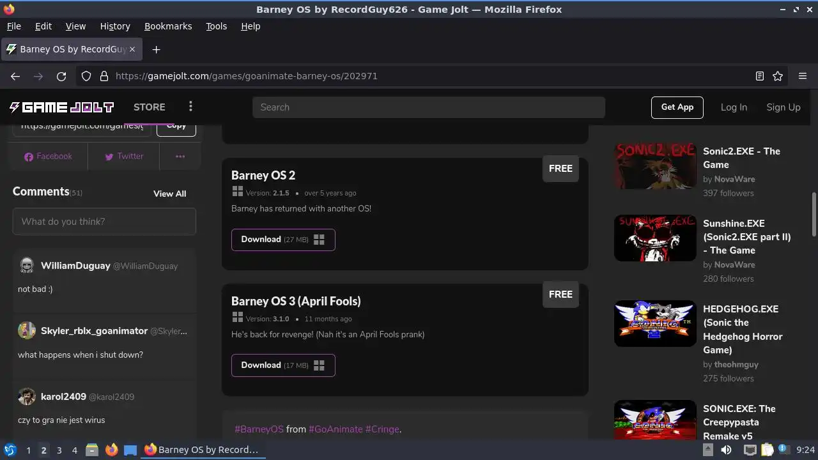Viewport: 818px width, 460px height.
Task: Show desktop via the blue taskbar icon
Action: 130,450
